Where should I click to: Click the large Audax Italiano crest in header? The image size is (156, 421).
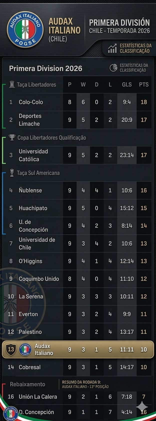click(24, 30)
